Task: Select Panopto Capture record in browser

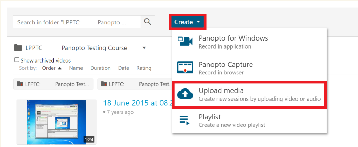Action: coord(249,68)
